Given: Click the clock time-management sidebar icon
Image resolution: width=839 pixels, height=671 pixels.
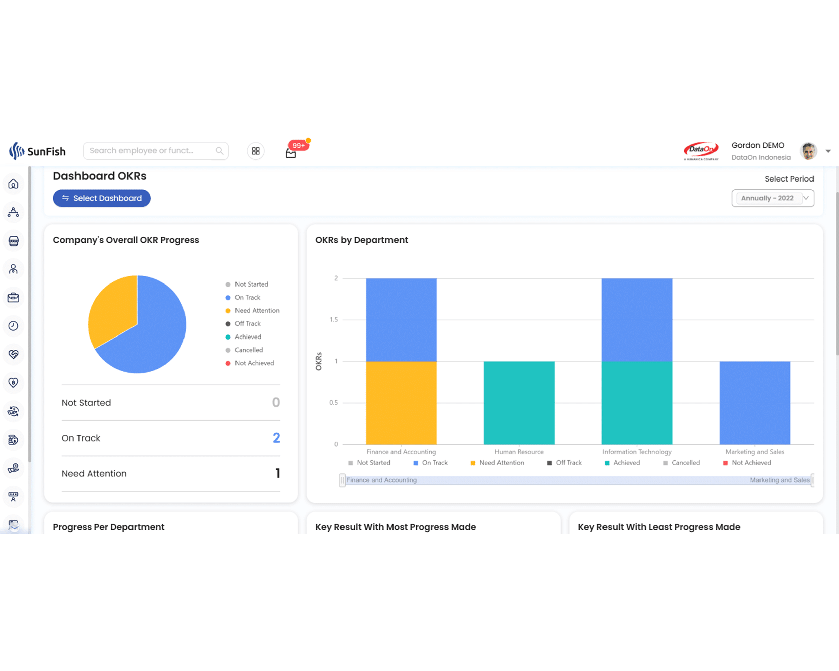Looking at the screenshot, I should (x=14, y=326).
